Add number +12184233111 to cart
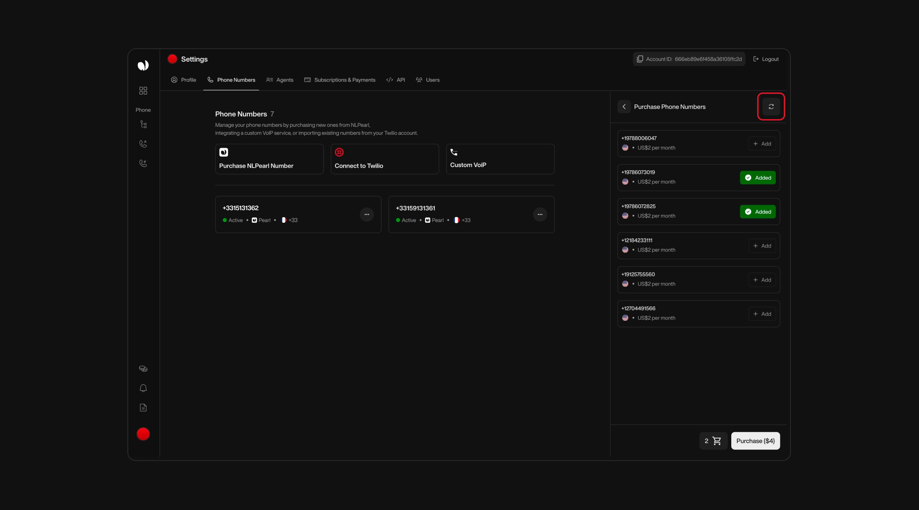 tap(762, 246)
